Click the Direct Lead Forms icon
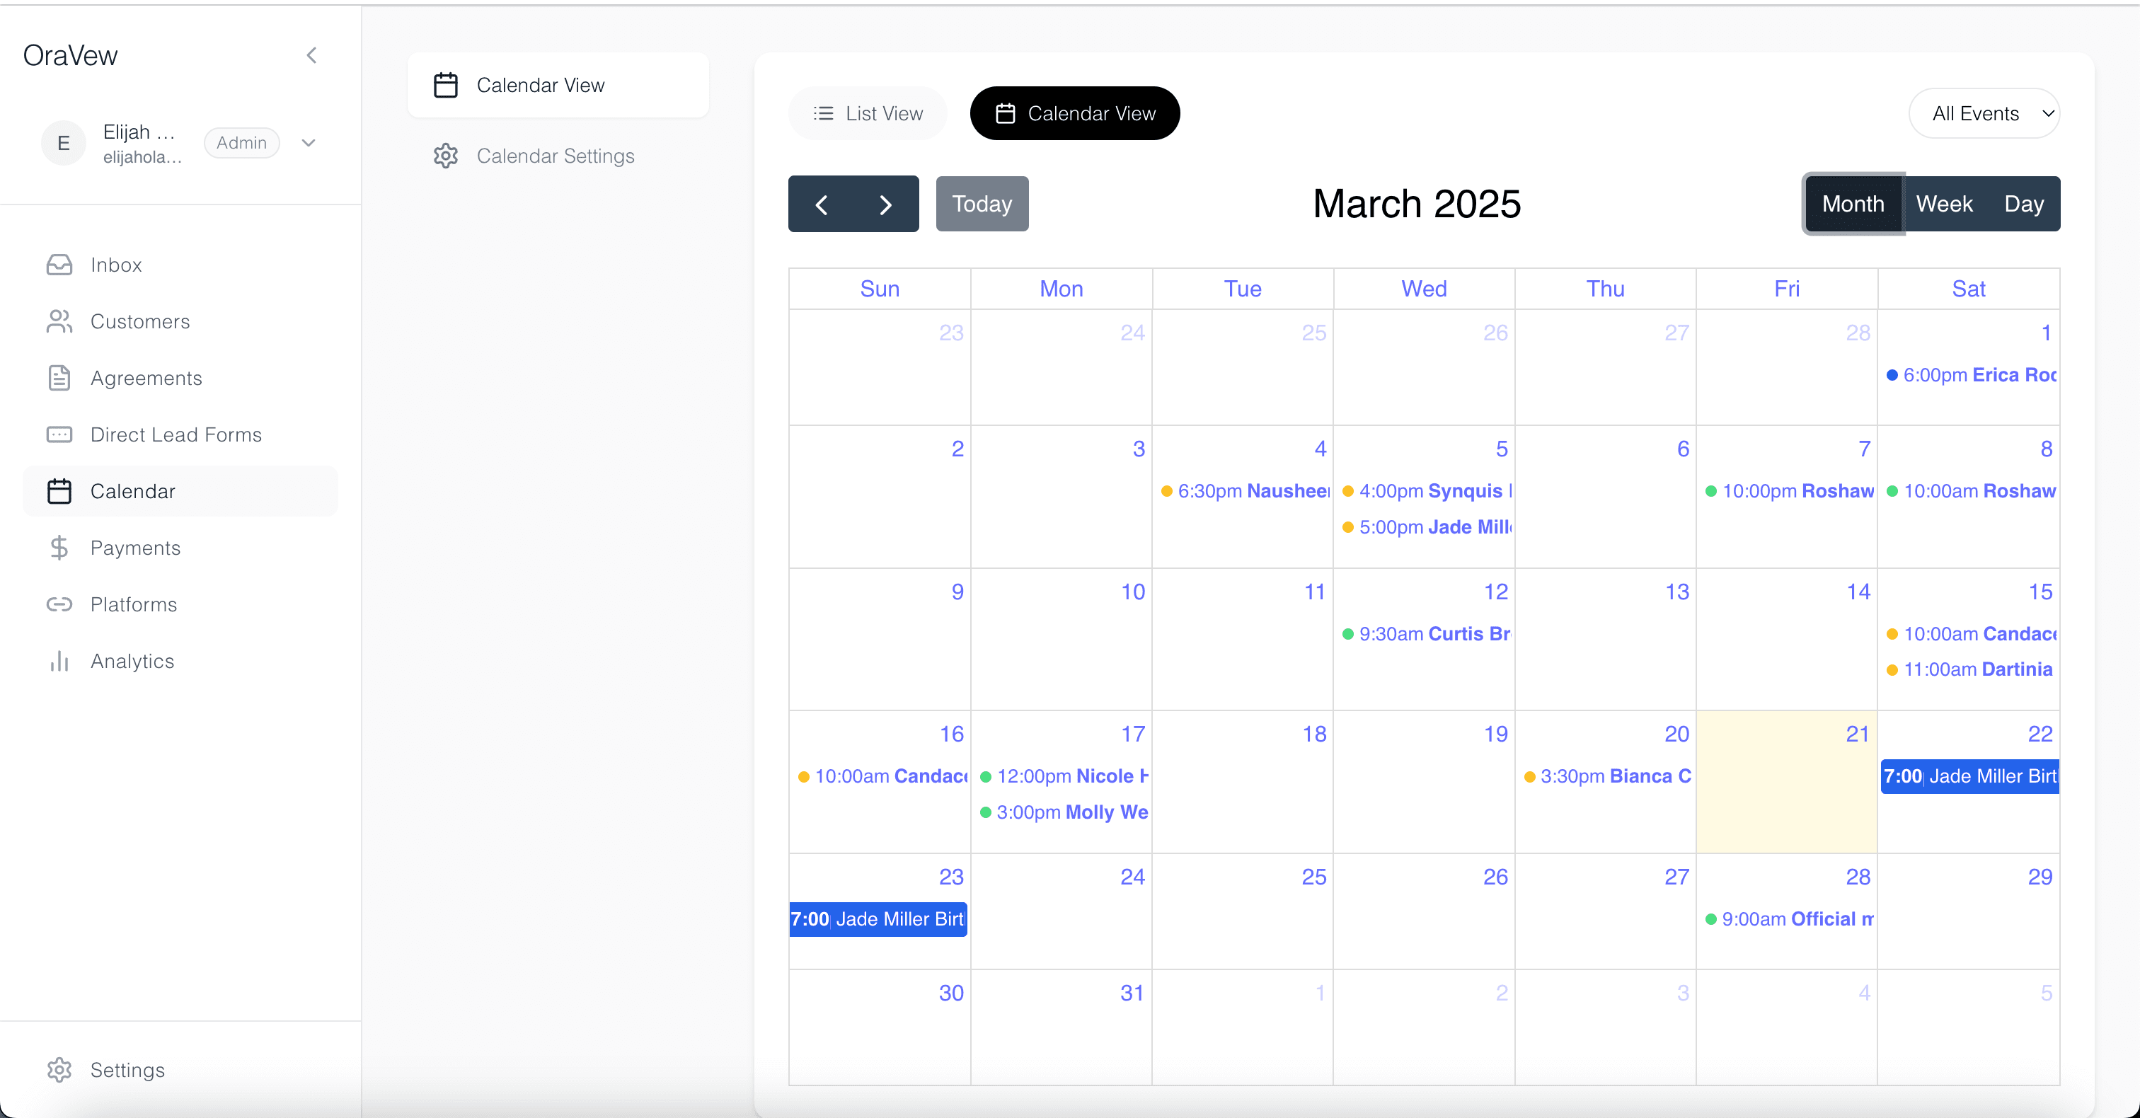 (59, 434)
